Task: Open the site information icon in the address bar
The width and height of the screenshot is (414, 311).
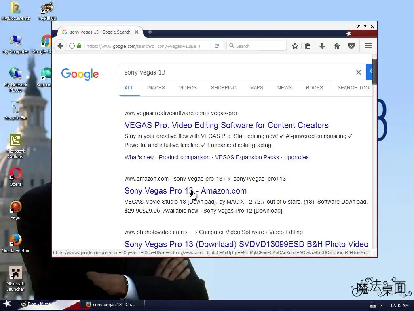Action: point(72,46)
